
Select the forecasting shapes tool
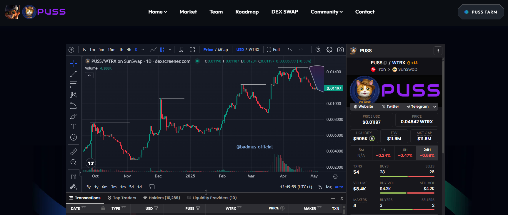74,106
